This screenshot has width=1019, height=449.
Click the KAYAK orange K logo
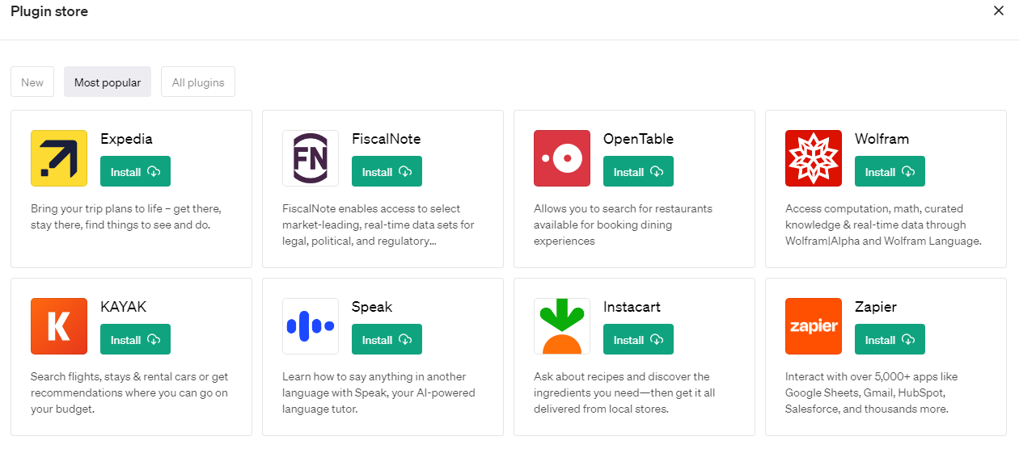59,326
